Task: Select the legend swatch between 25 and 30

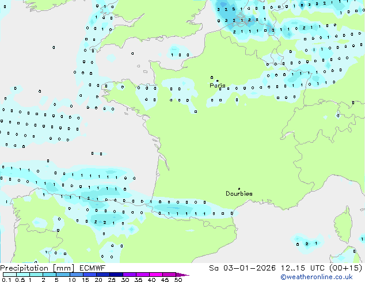Action: pyautogui.click(x=116, y=275)
